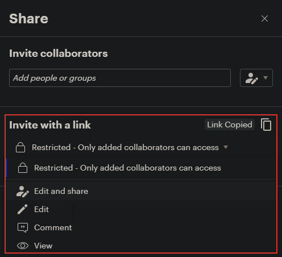The height and width of the screenshot is (257, 282).
Task: Click the Link Copied tooltip label
Action: pyautogui.click(x=230, y=125)
